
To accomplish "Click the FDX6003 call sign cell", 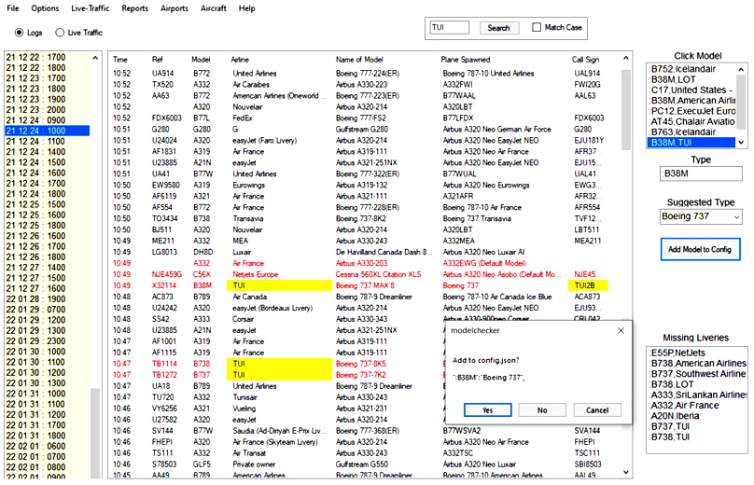I will (589, 118).
